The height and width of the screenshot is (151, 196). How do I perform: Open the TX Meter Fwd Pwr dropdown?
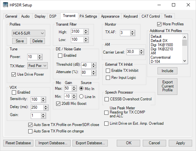pyautogui.click(x=38, y=66)
